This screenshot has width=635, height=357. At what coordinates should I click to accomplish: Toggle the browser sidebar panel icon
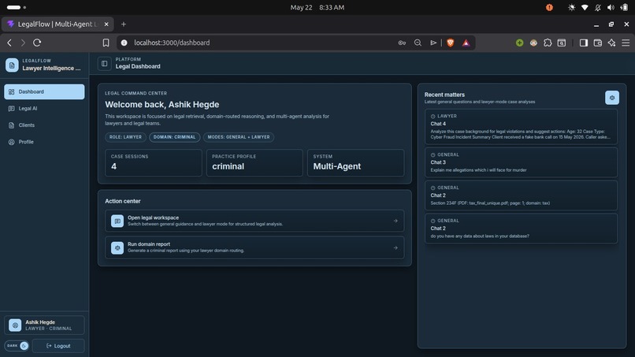click(x=584, y=43)
